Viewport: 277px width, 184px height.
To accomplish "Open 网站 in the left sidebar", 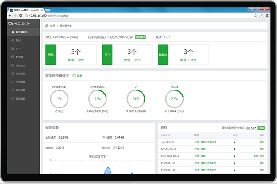I will (x=19, y=40).
